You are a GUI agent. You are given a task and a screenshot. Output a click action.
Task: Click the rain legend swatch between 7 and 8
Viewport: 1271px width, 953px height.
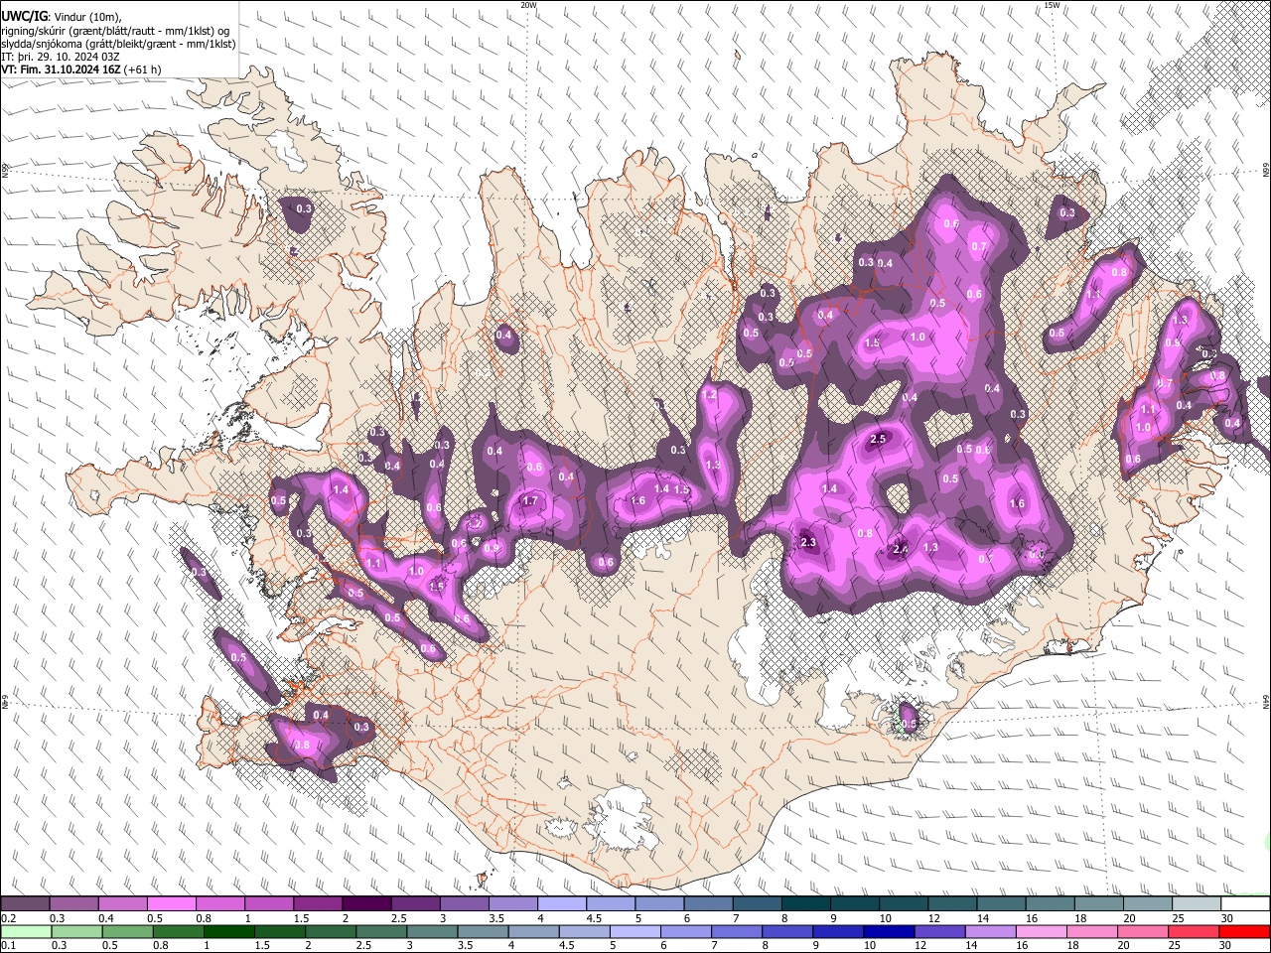point(738,932)
